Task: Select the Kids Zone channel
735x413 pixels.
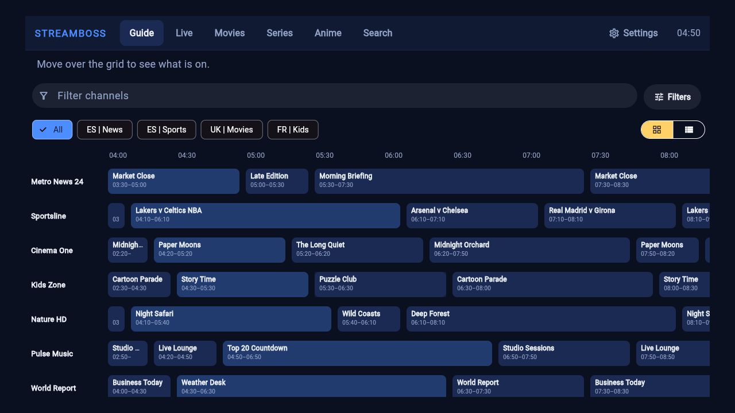Action: click(48, 285)
